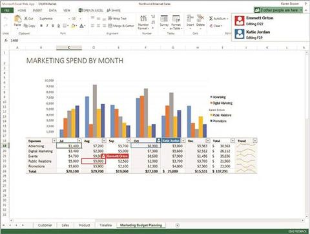This screenshot has height=234, width=310.
Task: Open the Expenses column filter dropdown
Action: pyautogui.click(x=54, y=141)
